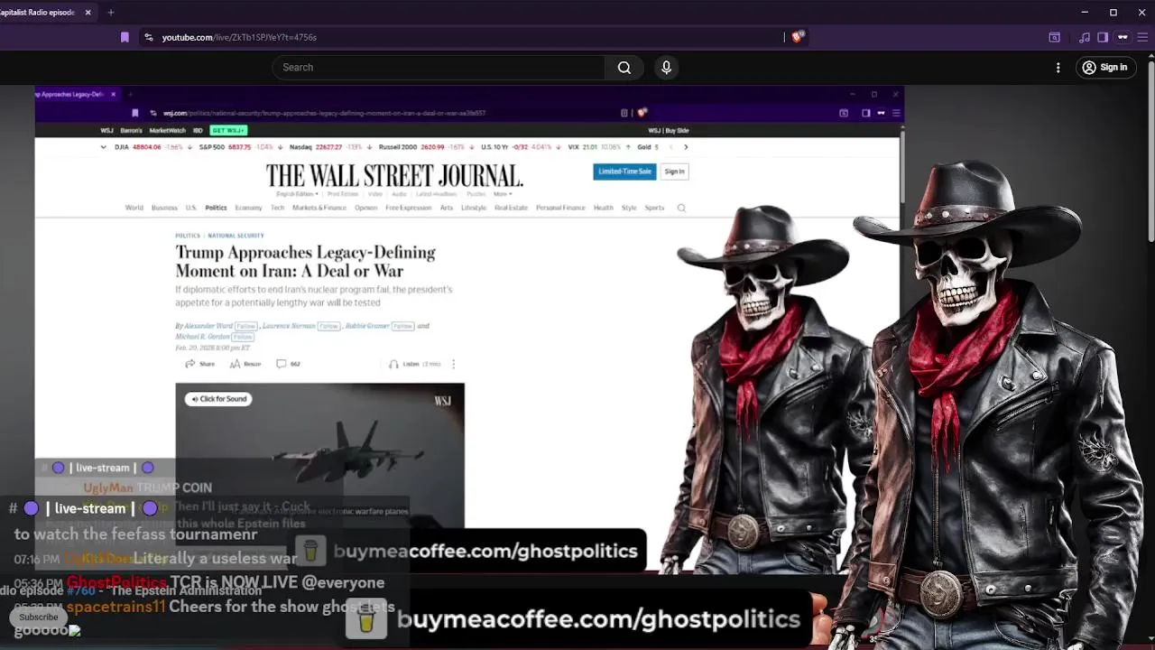Click the WSJ search magnifier icon

(681, 208)
